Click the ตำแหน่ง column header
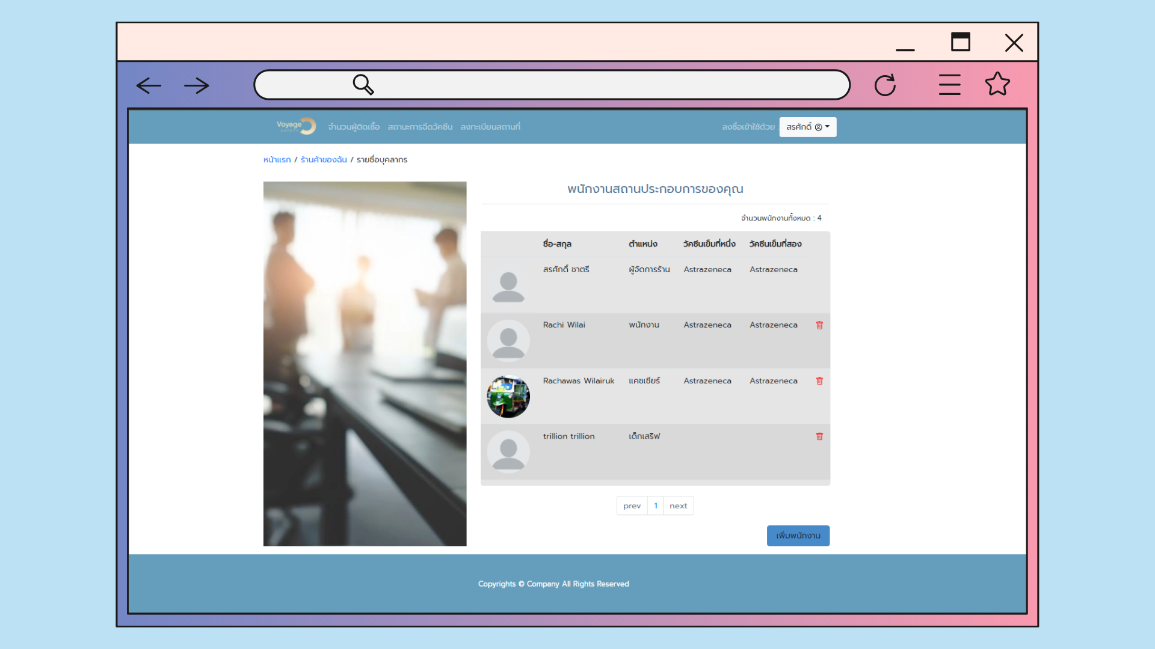This screenshot has height=649, width=1155. pyautogui.click(x=643, y=244)
